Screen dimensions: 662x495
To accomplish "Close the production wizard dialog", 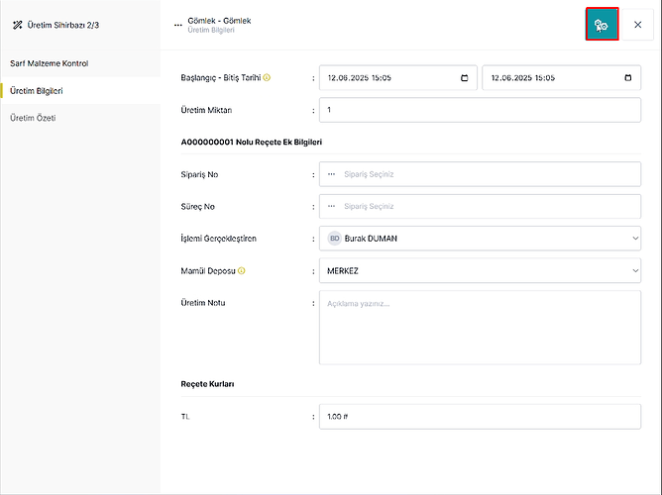I will (637, 25).
